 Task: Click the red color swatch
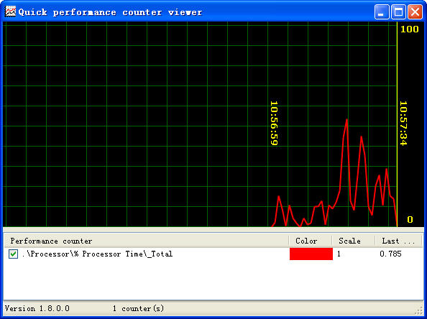coord(311,254)
